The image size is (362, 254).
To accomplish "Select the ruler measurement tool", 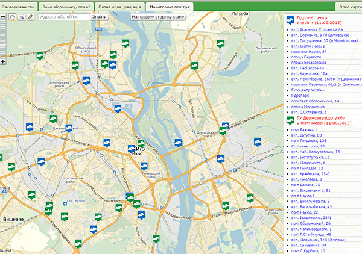I will tap(30, 17).
